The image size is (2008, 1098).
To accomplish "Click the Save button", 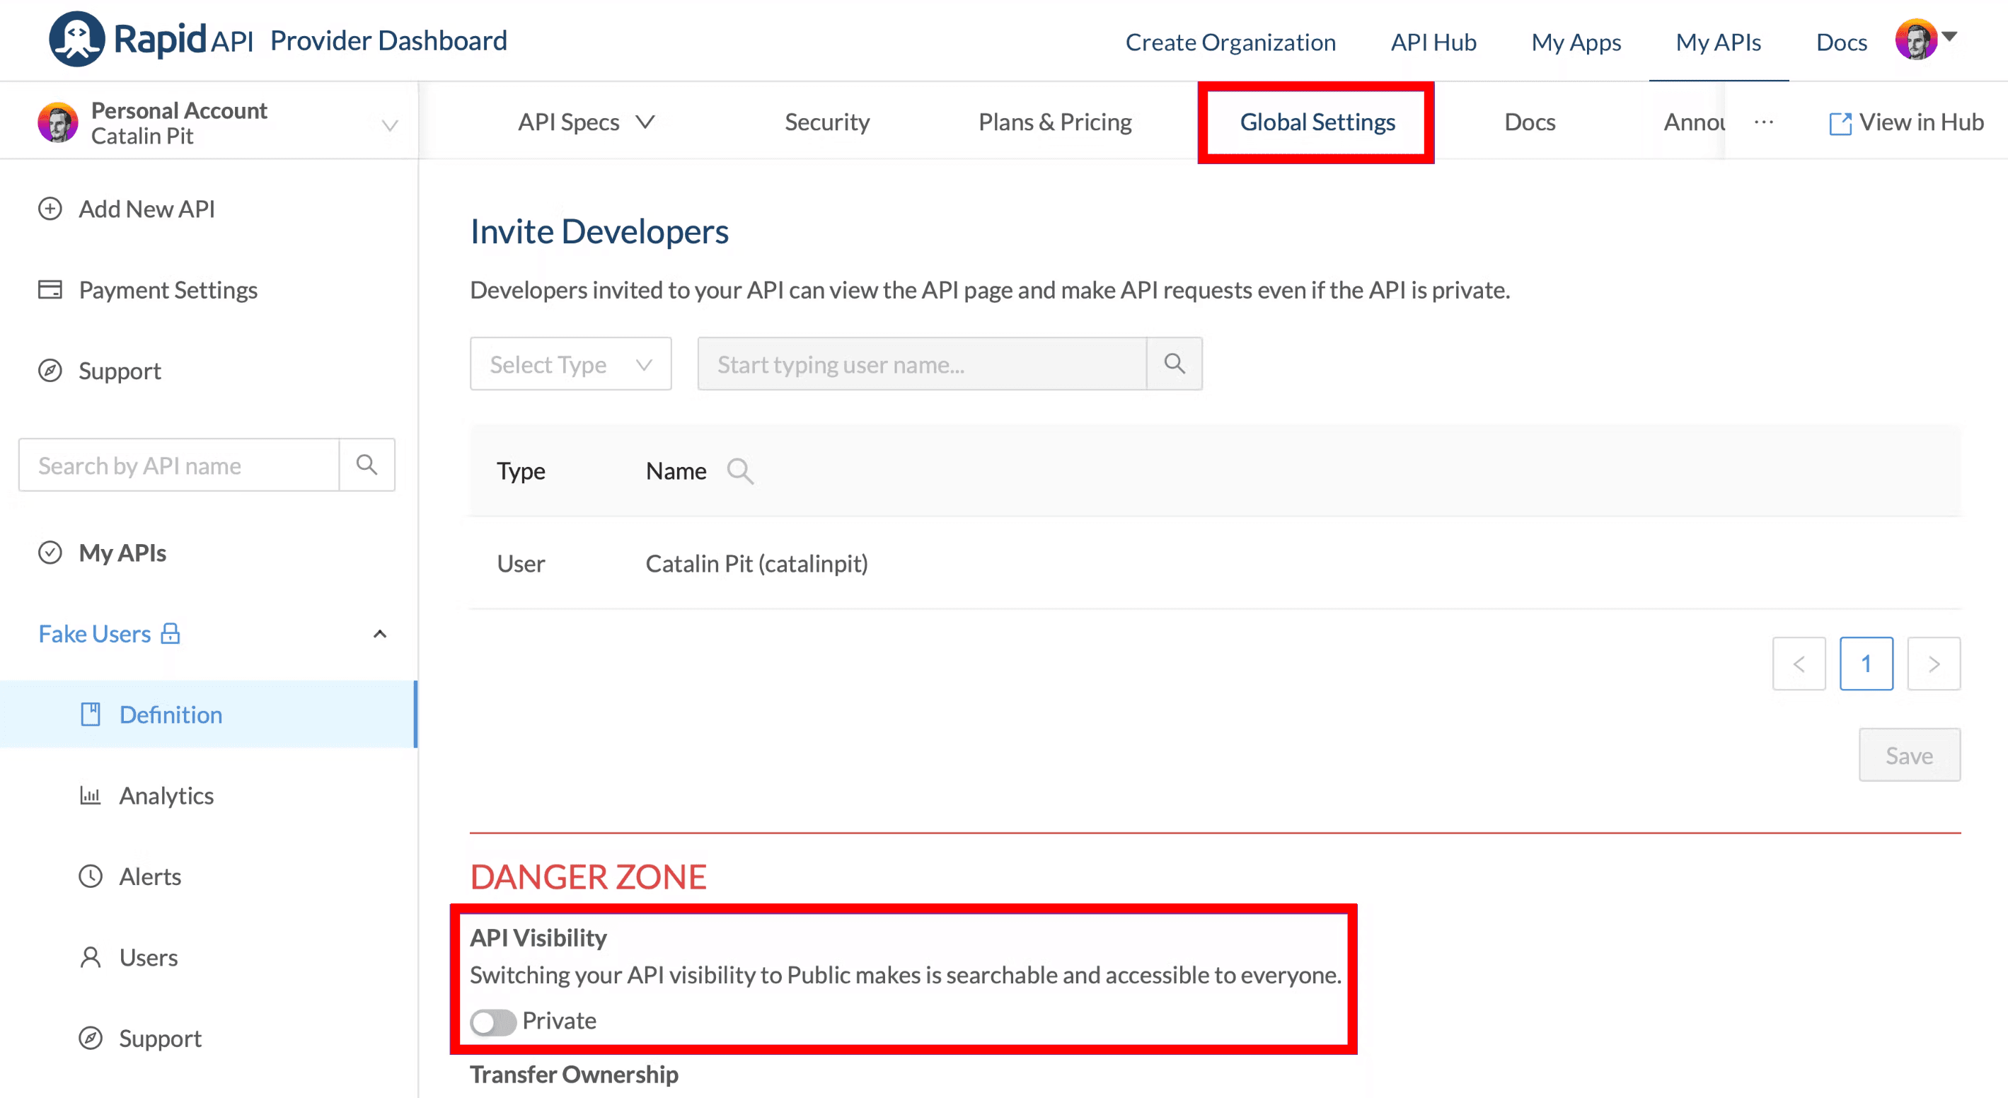I will 1909,754.
